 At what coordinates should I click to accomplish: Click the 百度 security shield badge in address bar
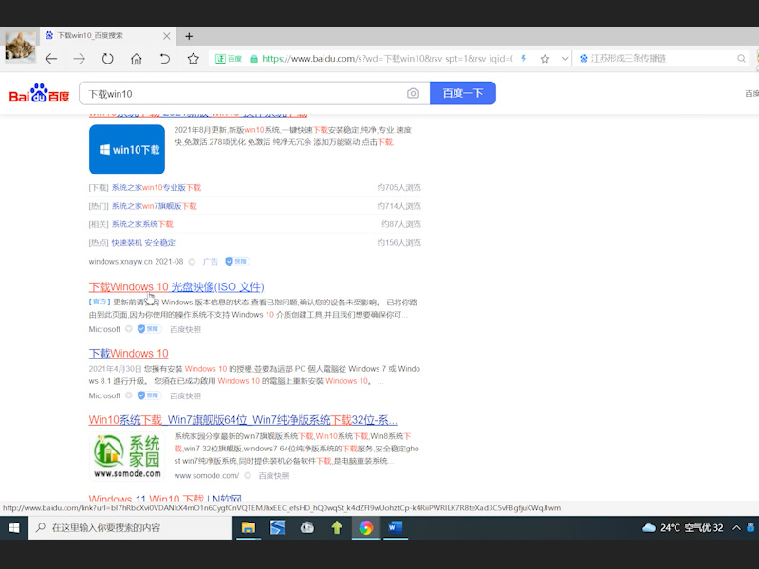click(x=227, y=56)
